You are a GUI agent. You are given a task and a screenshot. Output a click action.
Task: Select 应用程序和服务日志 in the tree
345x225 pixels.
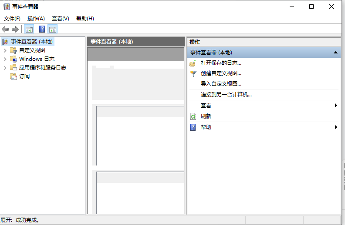43,68
